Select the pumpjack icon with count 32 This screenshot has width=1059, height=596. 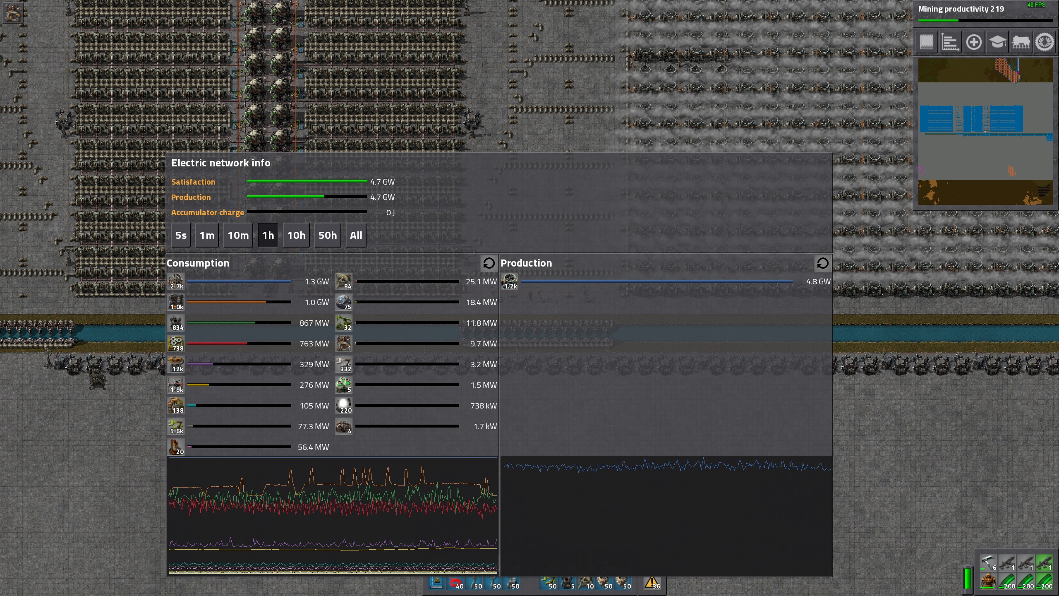click(344, 323)
